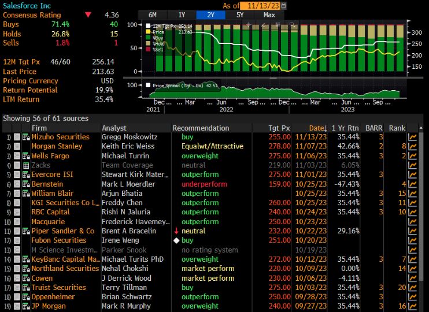Screen dimensions: 429x312
Task: Open the locked model icon for Wells Fargo
Action: coord(26,156)
